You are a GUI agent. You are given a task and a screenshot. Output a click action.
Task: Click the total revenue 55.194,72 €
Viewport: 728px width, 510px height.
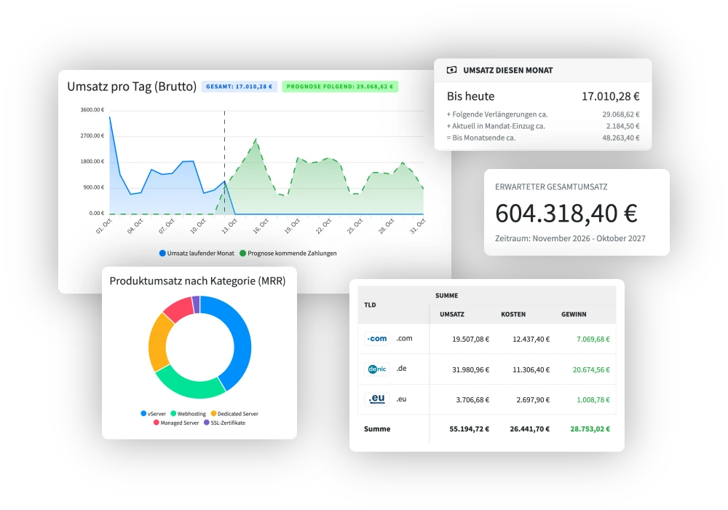pos(470,429)
